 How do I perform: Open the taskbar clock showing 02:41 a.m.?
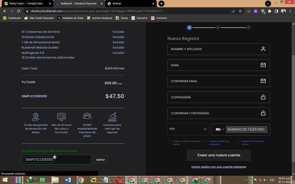[x=284, y=180]
